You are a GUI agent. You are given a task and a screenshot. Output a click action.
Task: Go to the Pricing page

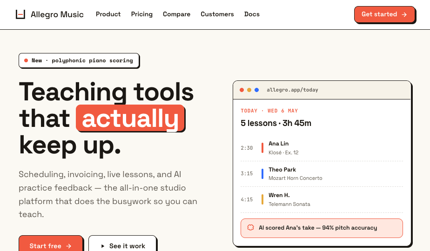click(142, 14)
